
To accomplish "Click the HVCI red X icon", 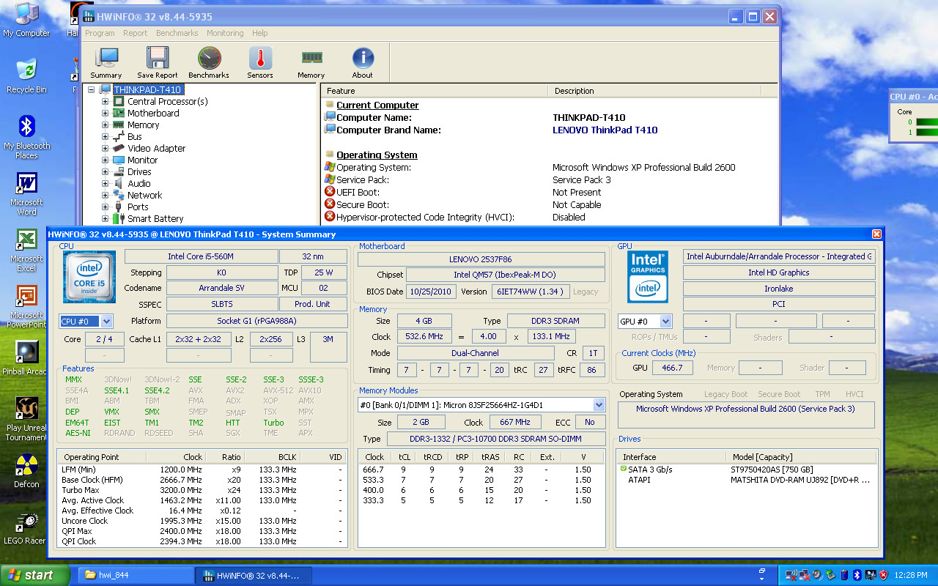I will 330,217.
